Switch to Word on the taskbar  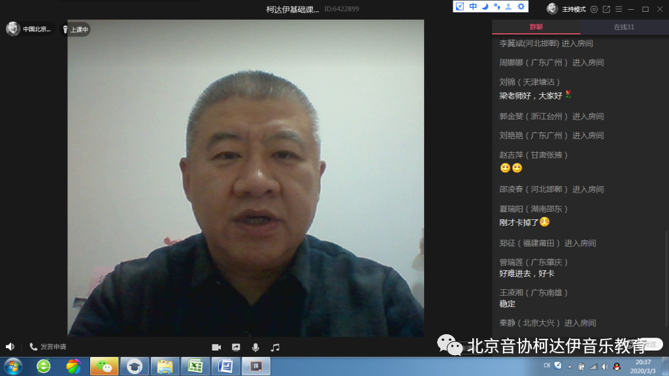coord(225,367)
